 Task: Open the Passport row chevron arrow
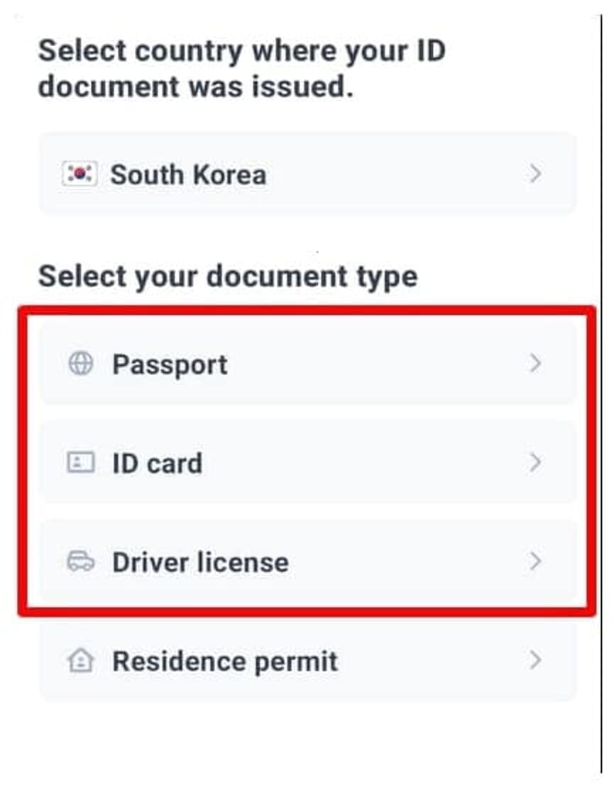536,364
